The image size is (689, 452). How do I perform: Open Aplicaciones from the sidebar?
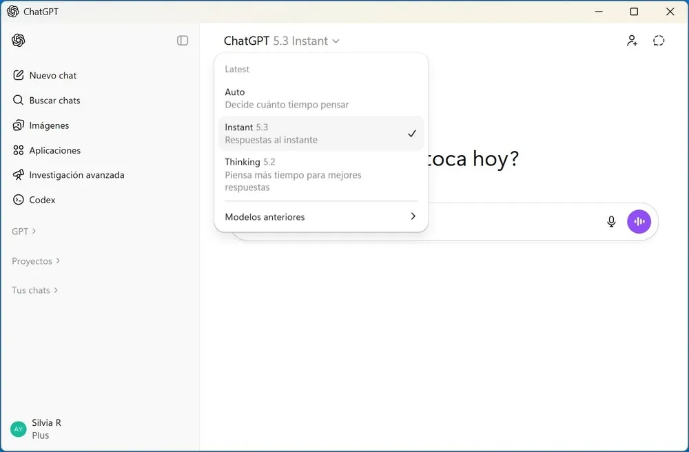53,150
